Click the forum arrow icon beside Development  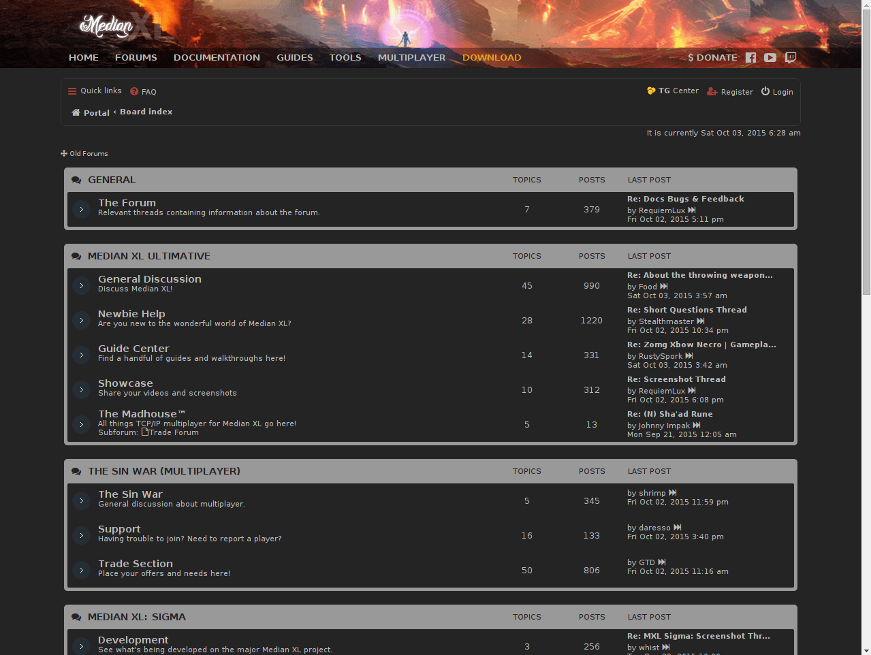click(x=81, y=647)
